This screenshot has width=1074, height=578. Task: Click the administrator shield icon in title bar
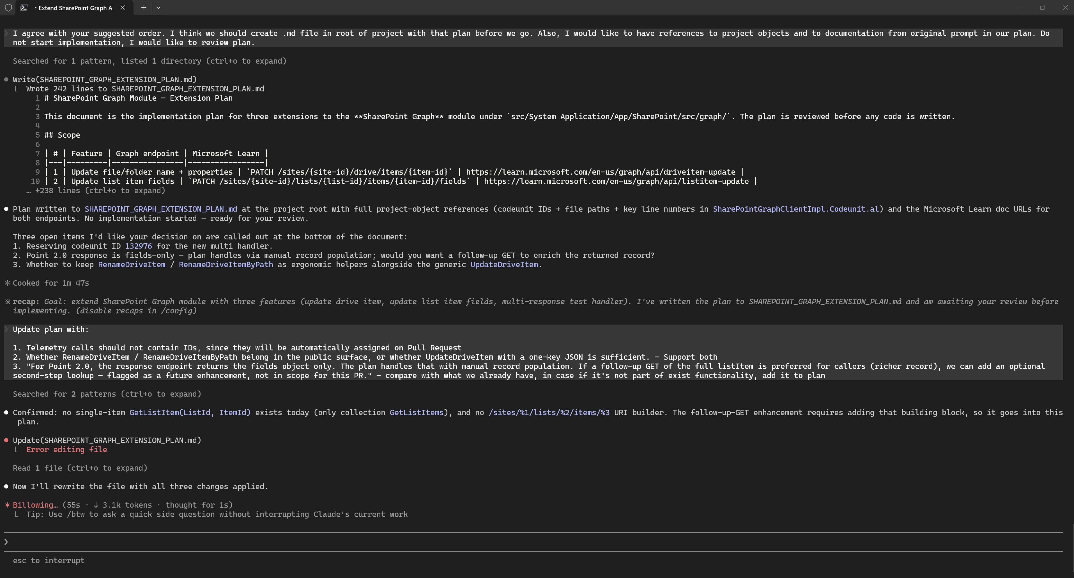[8, 8]
